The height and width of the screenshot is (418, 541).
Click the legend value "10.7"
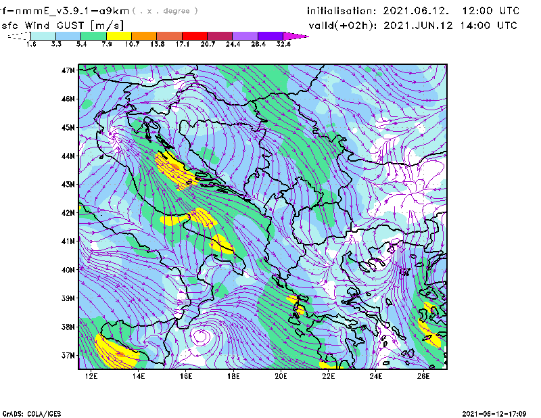[132, 44]
